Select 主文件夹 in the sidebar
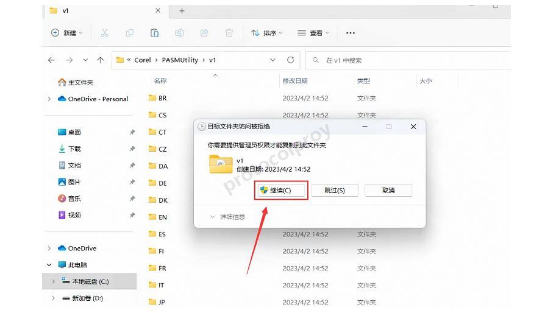 point(76,82)
